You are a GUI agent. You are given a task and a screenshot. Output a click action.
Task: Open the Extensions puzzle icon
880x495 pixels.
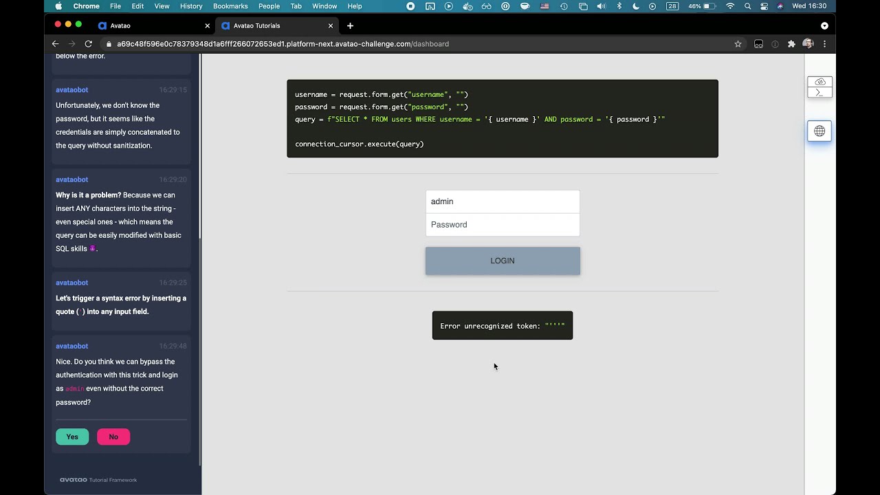(x=791, y=44)
